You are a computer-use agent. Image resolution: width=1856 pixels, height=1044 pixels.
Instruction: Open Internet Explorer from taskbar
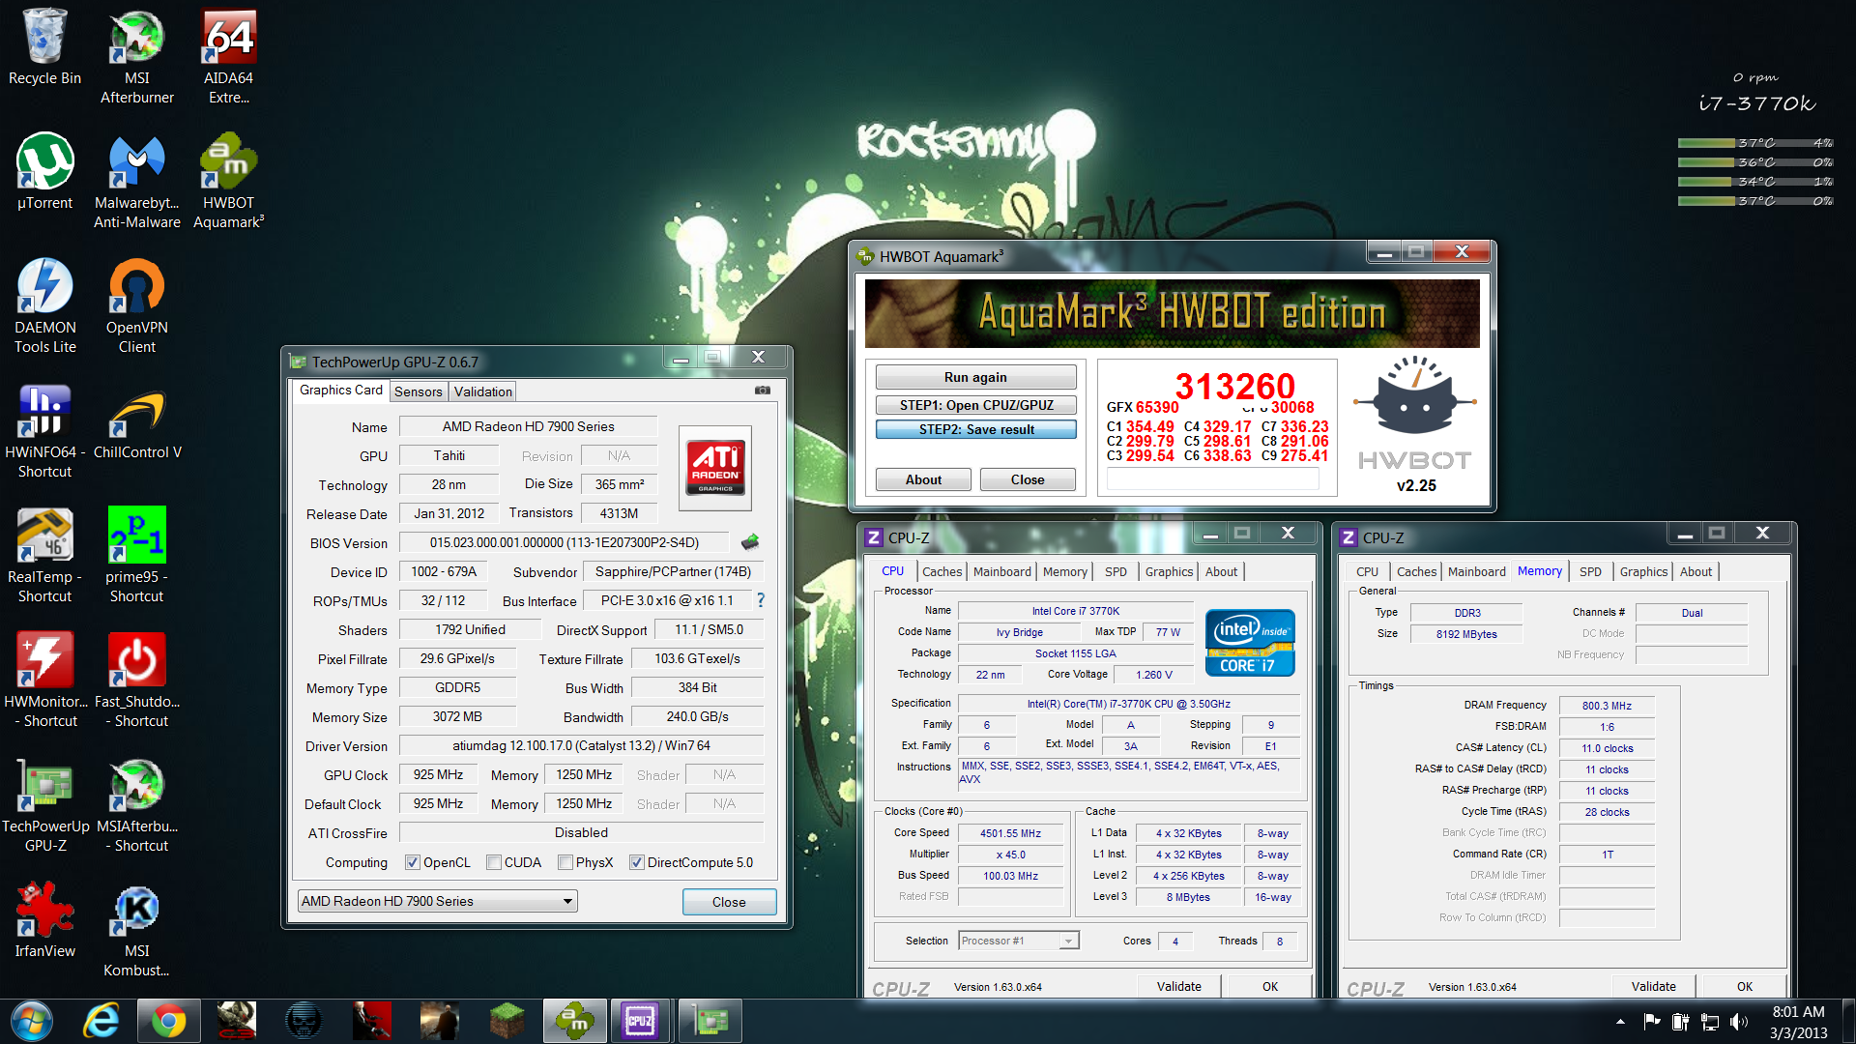[101, 1022]
